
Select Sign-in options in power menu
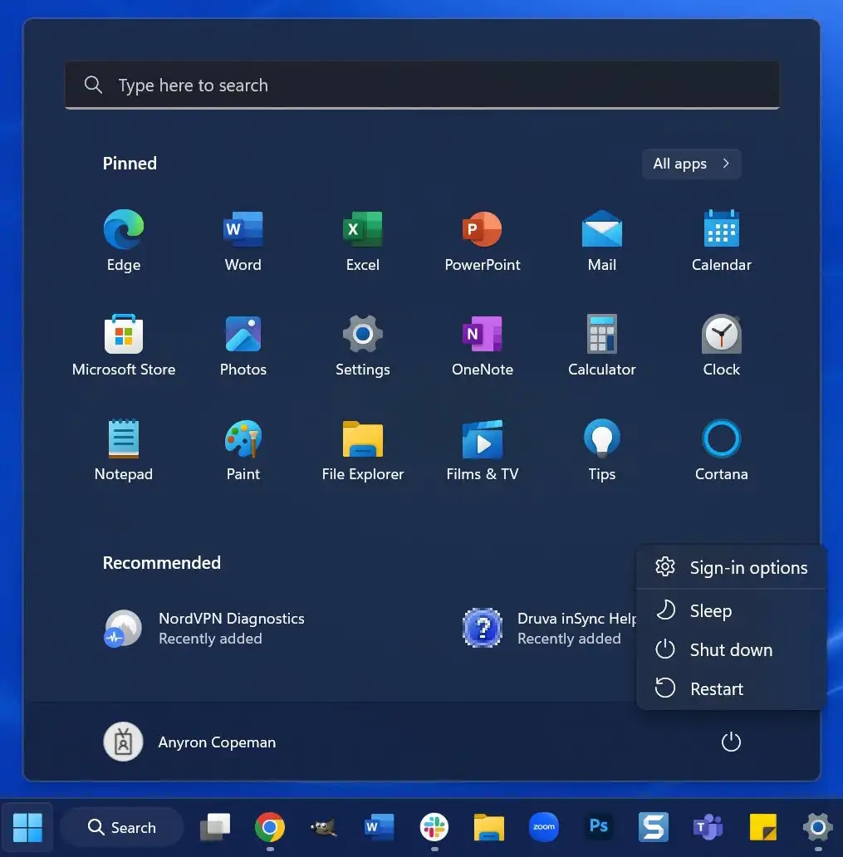(731, 567)
